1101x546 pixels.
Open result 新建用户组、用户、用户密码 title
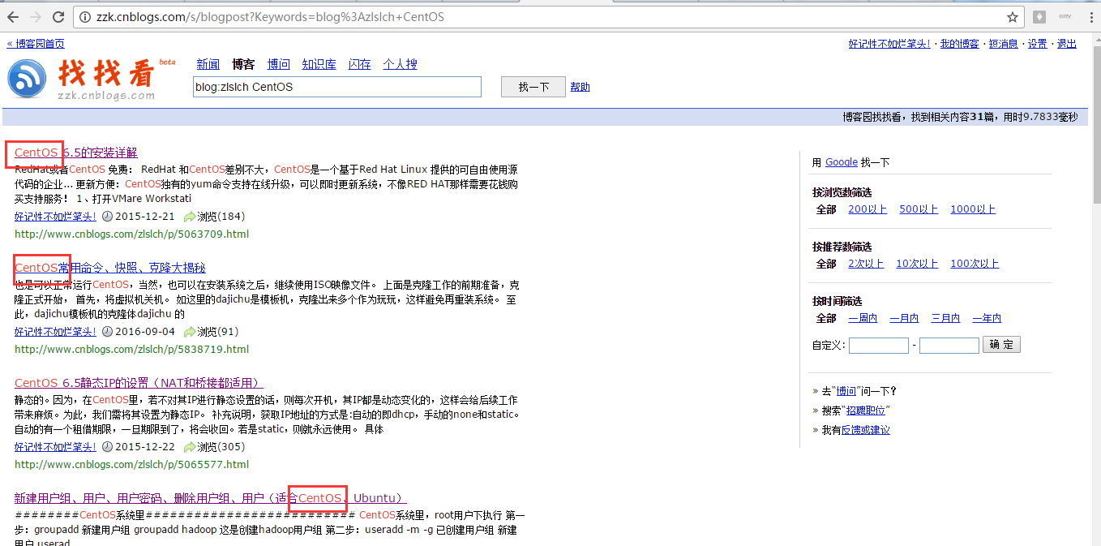(210, 498)
